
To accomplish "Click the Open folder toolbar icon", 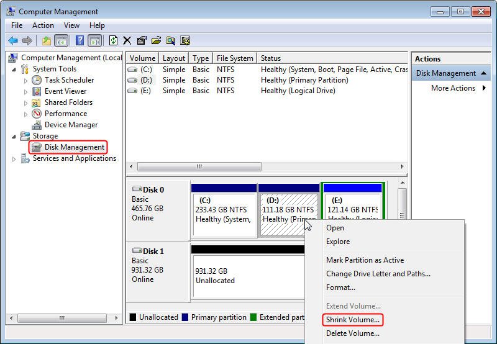I will (156, 40).
